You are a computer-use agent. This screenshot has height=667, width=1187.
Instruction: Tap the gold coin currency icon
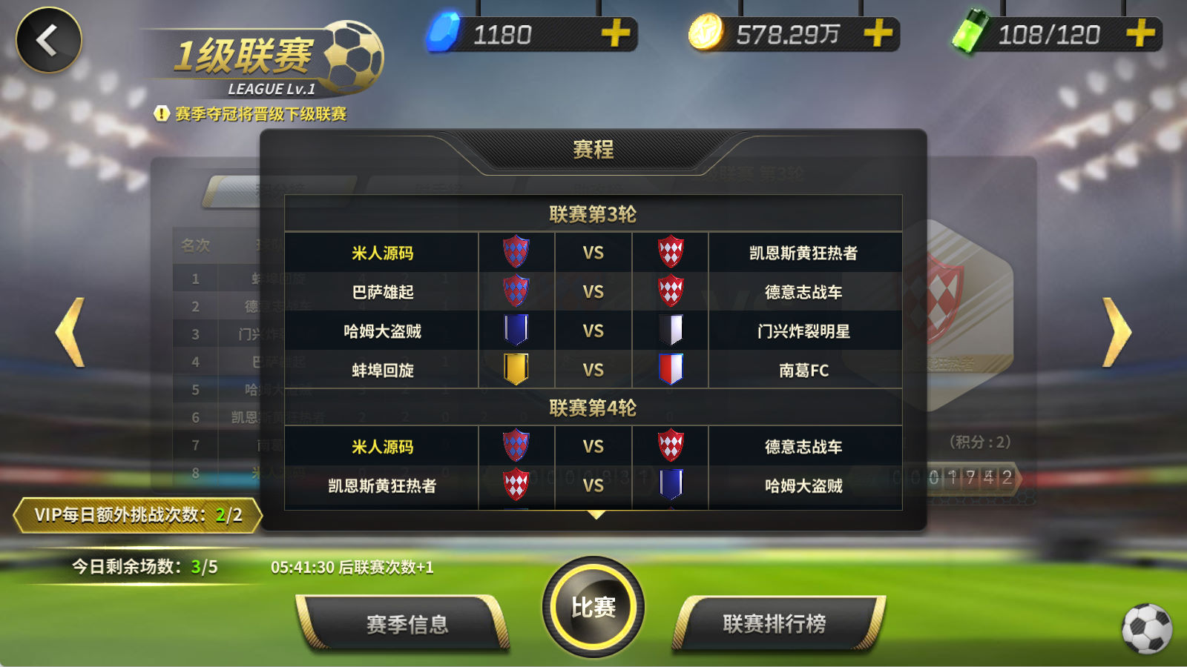click(x=706, y=33)
